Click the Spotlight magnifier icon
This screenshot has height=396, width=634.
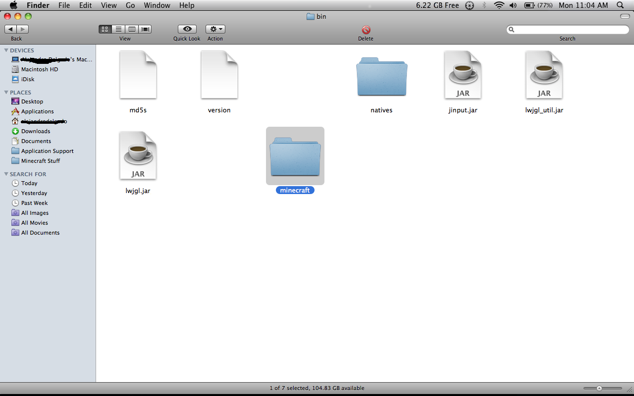pos(620,5)
